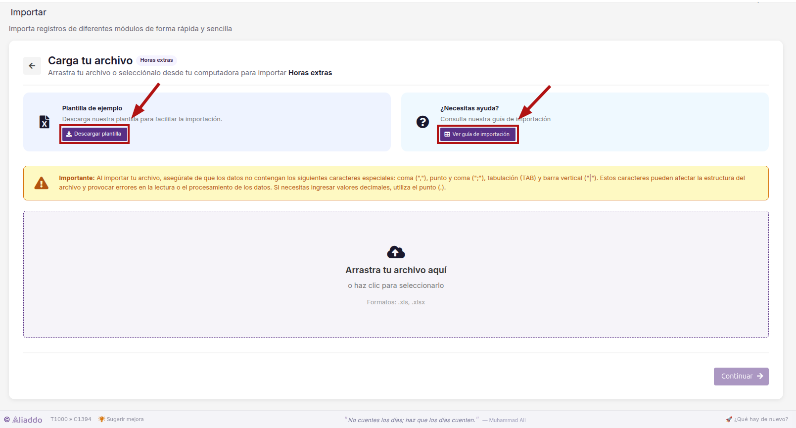Click the help question mark icon
This screenshot has height=428, width=796.
pyautogui.click(x=422, y=122)
